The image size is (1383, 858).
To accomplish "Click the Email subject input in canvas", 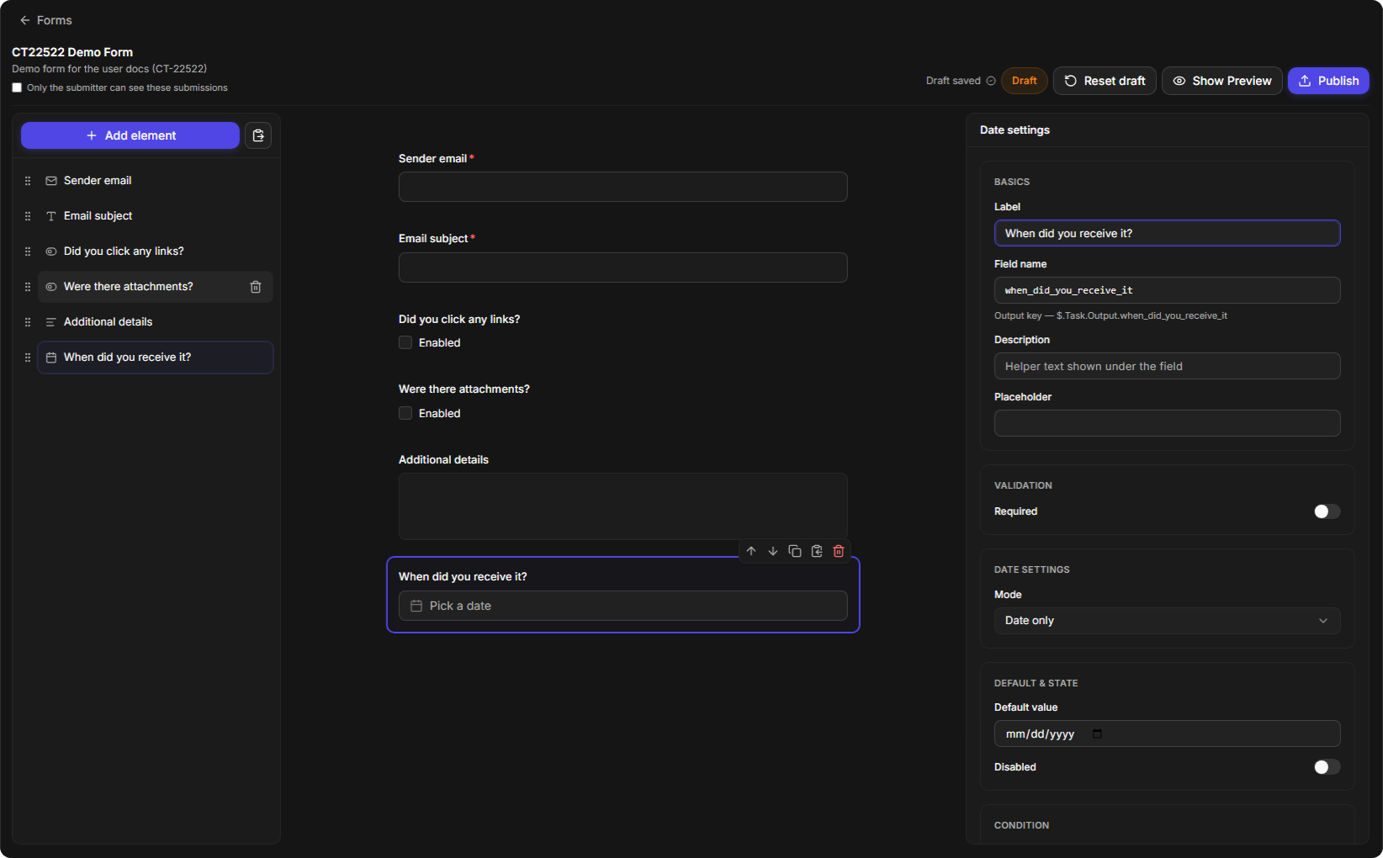I will click(x=623, y=267).
